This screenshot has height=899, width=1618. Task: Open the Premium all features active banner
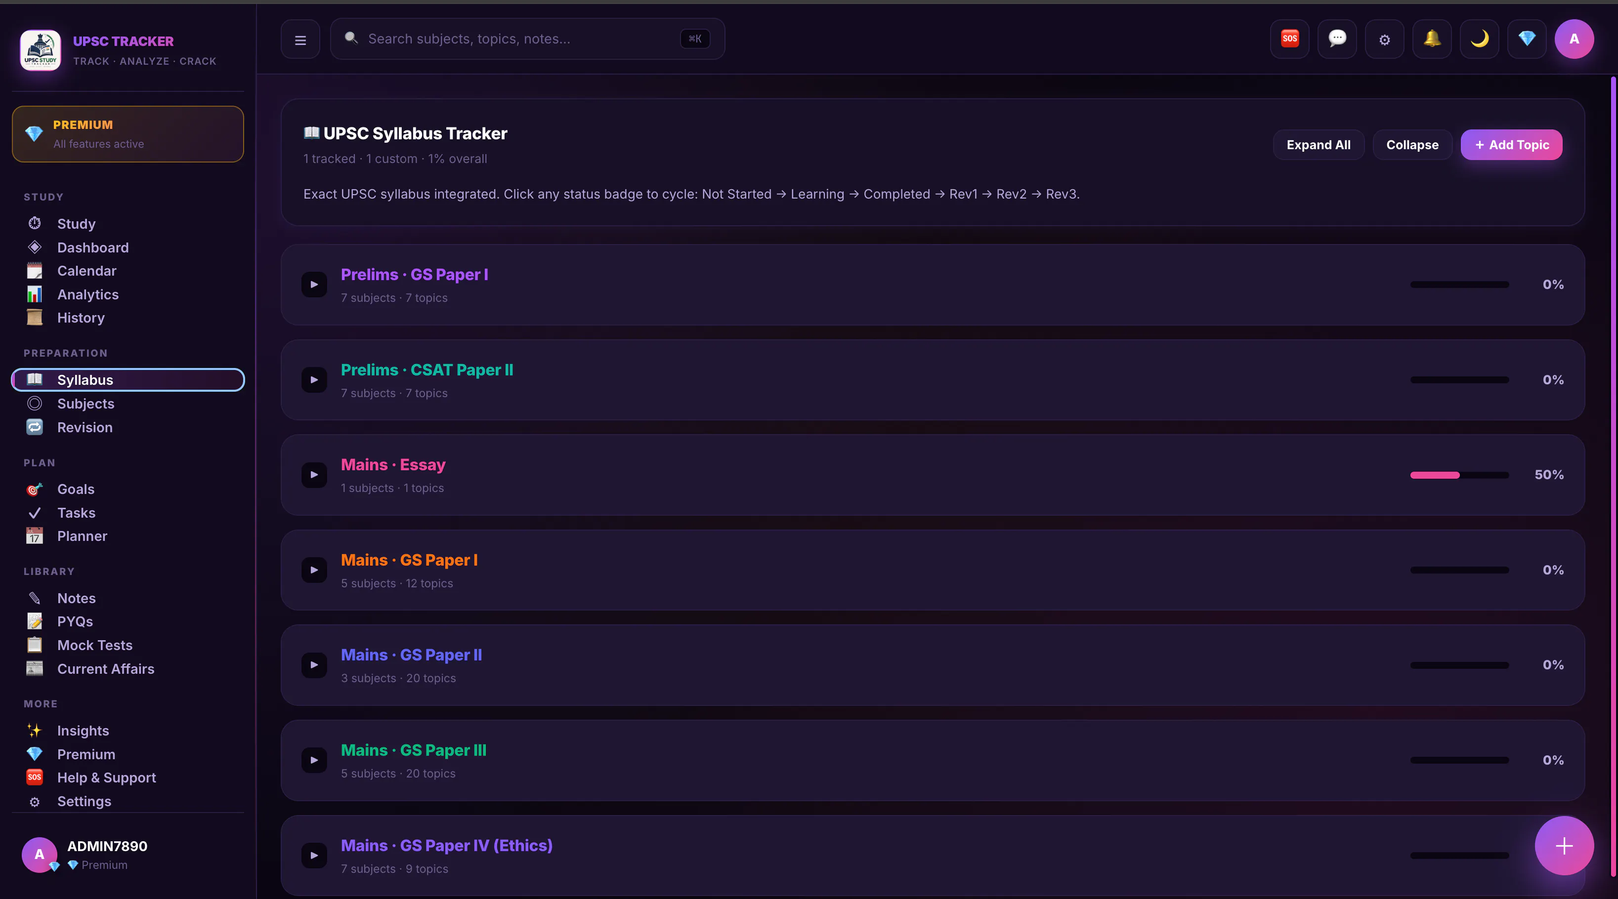click(x=128, y=134)
